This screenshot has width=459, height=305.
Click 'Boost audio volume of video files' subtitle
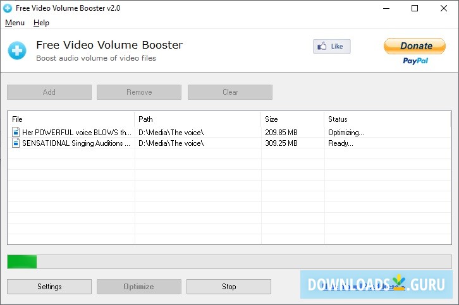(96, 58)
